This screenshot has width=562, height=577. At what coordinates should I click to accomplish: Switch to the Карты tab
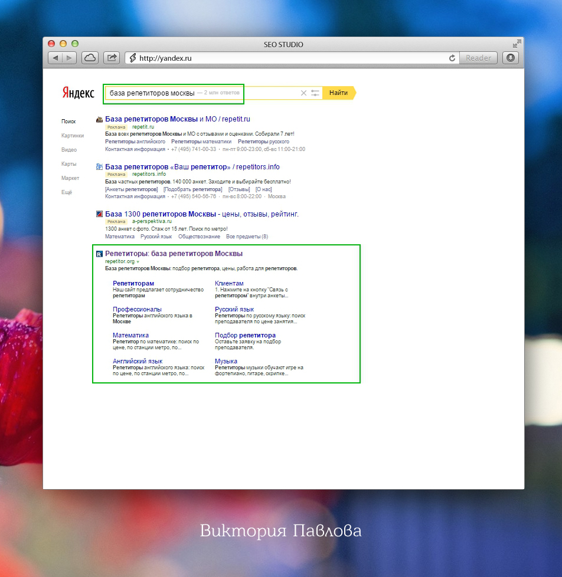[69, 164]
